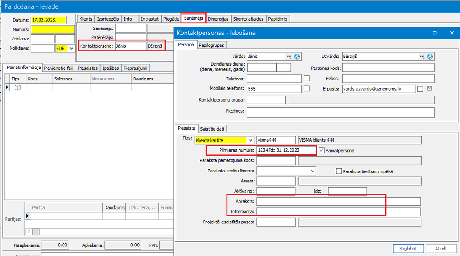Screen dimensions: 460x256
Task: Click the ellipsis in Kontaktpersona field
Action: coord(142,46)
